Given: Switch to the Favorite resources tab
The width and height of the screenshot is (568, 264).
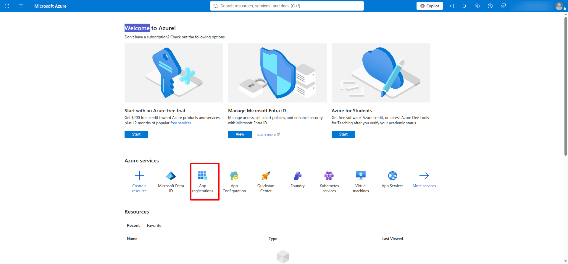Looking at the screenshot, I should [x=154, y=225].
